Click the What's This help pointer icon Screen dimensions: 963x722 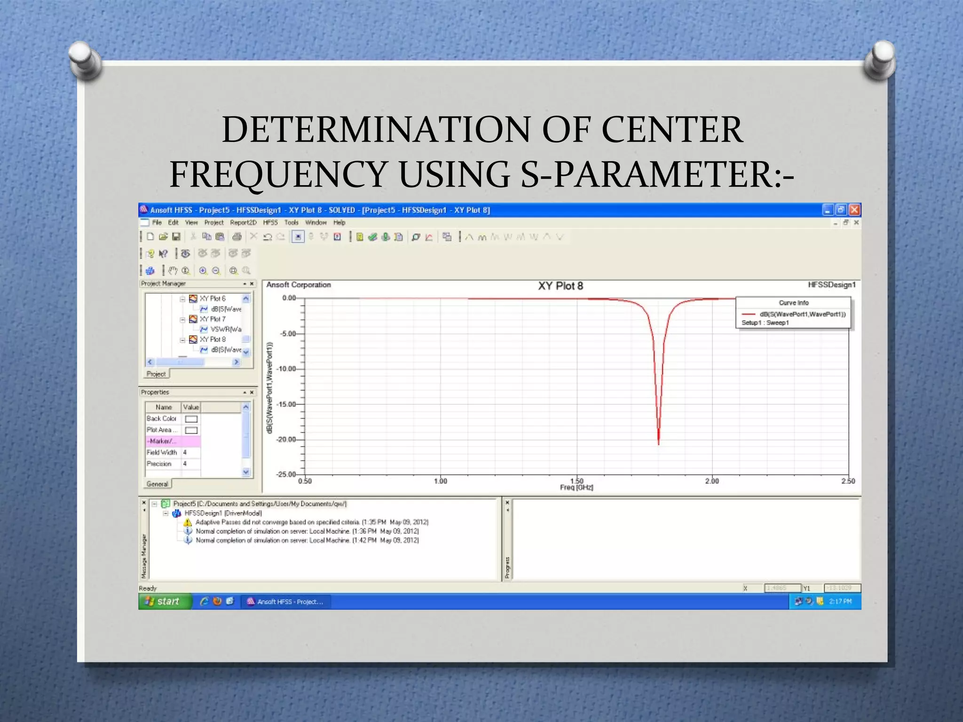coord(163,254)
